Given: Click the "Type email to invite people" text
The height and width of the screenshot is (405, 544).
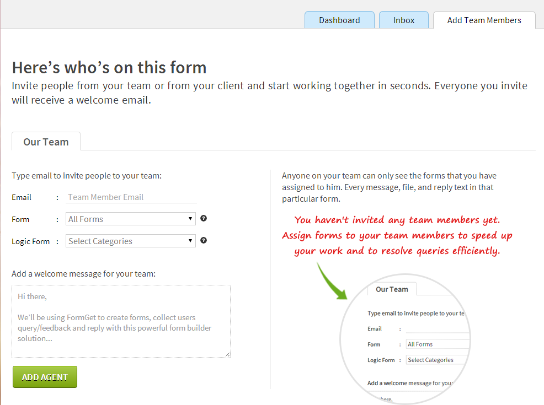Looking at the screenshot, I should 87,176.
